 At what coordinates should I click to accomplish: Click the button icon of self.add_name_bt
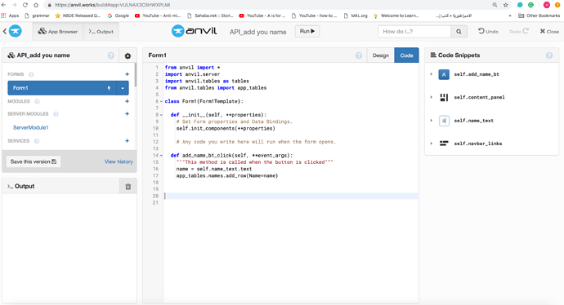(444, 74)
